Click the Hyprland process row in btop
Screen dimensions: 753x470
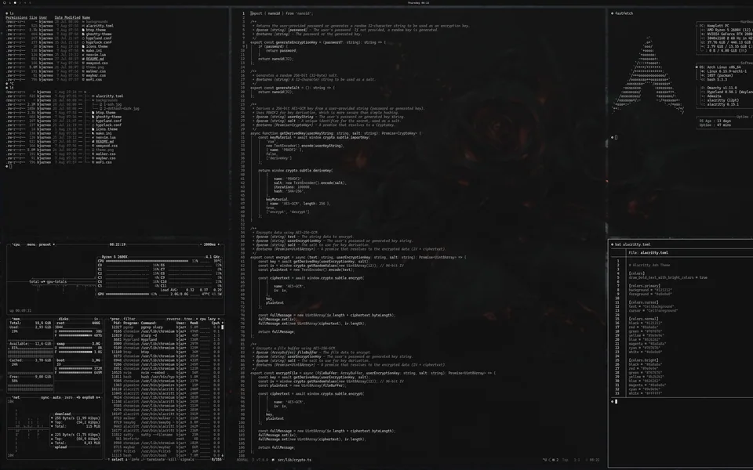pos(166,339)
